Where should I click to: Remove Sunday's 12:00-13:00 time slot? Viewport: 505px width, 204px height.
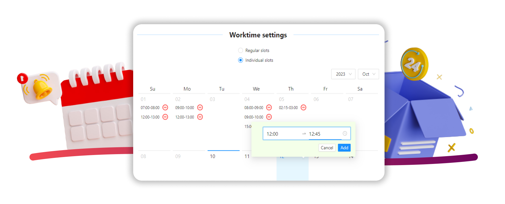coord(165,117)
